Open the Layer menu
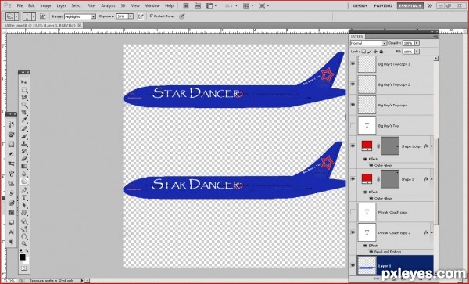The width and height of the screenshot is (469, 284). point(61,5)
